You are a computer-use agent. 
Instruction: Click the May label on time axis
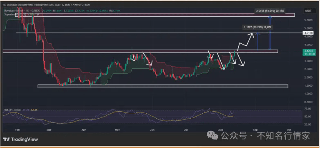(117, 130)
